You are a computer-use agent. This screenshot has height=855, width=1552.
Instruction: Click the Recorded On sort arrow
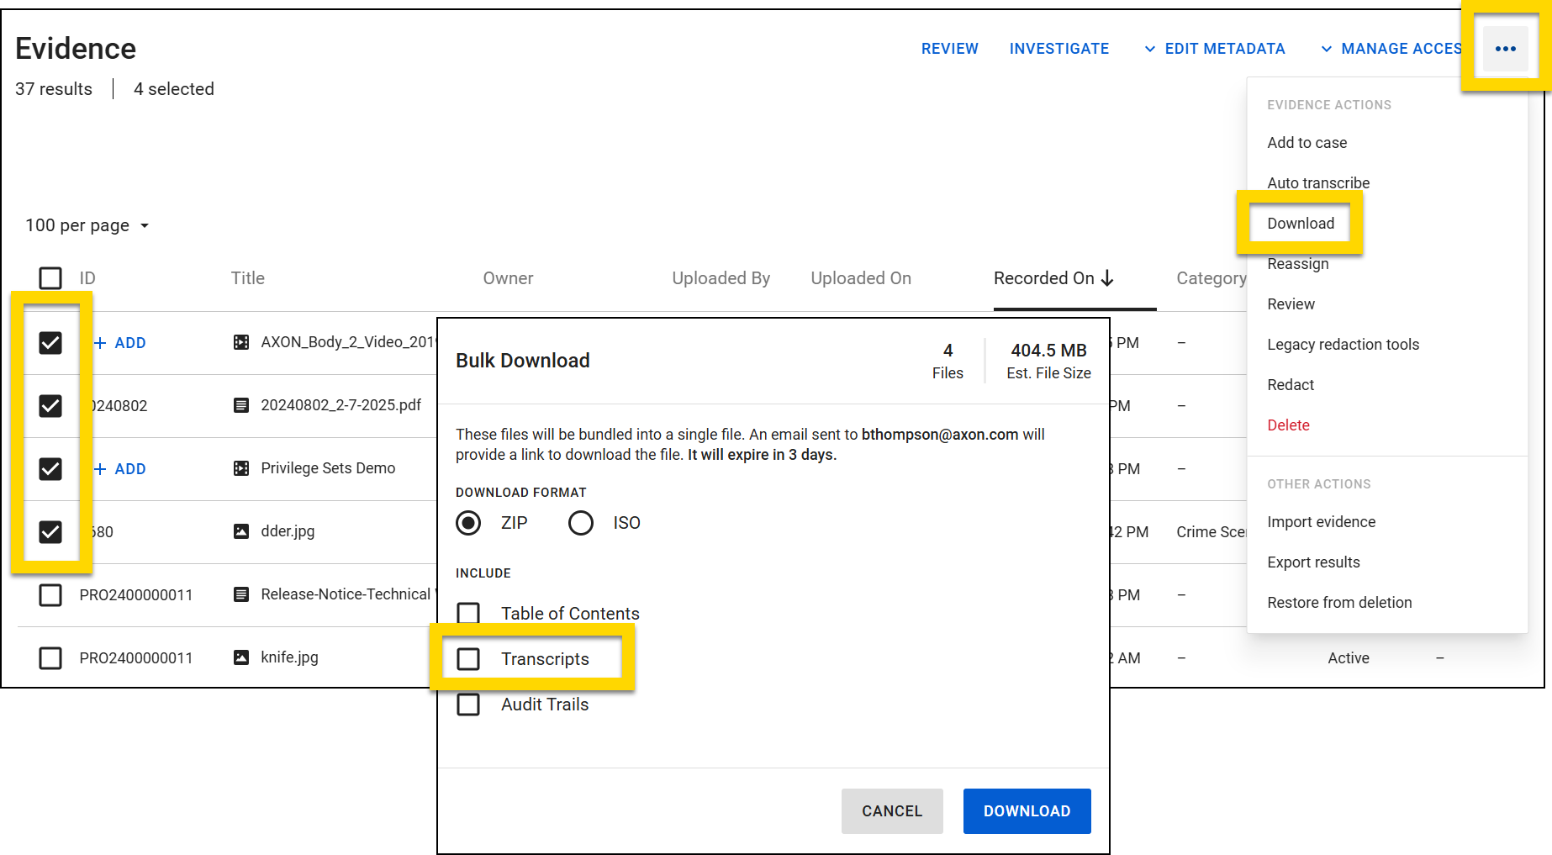(1108, 278)
